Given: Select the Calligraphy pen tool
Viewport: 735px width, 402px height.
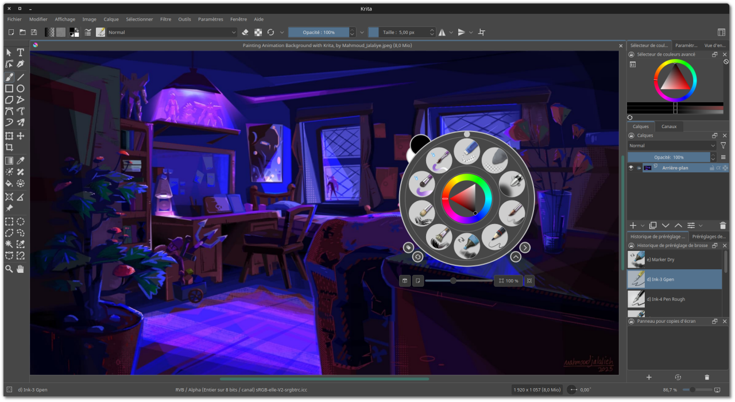Looking at the screenshot, I should [x=21, y=64].
